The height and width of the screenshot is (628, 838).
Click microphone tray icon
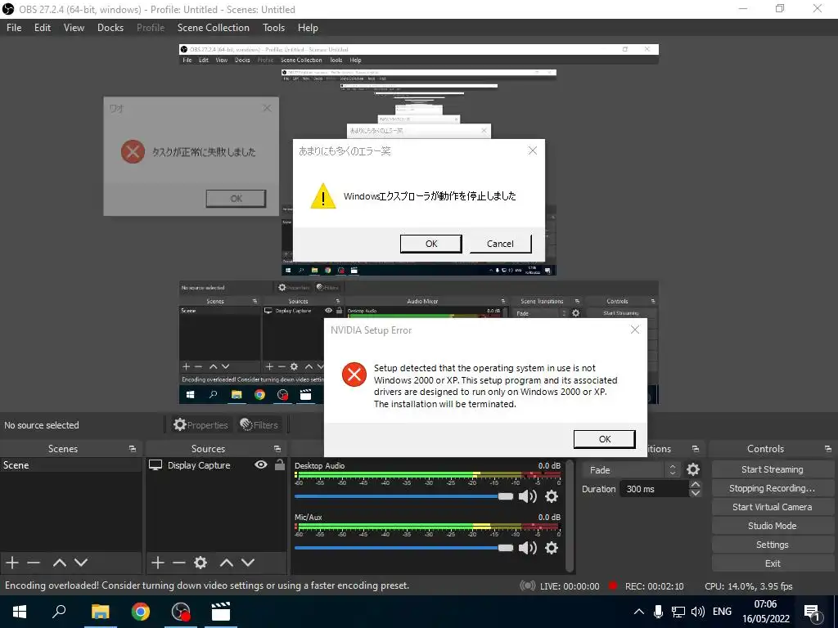pyautogui.click(x=659, y=612)
